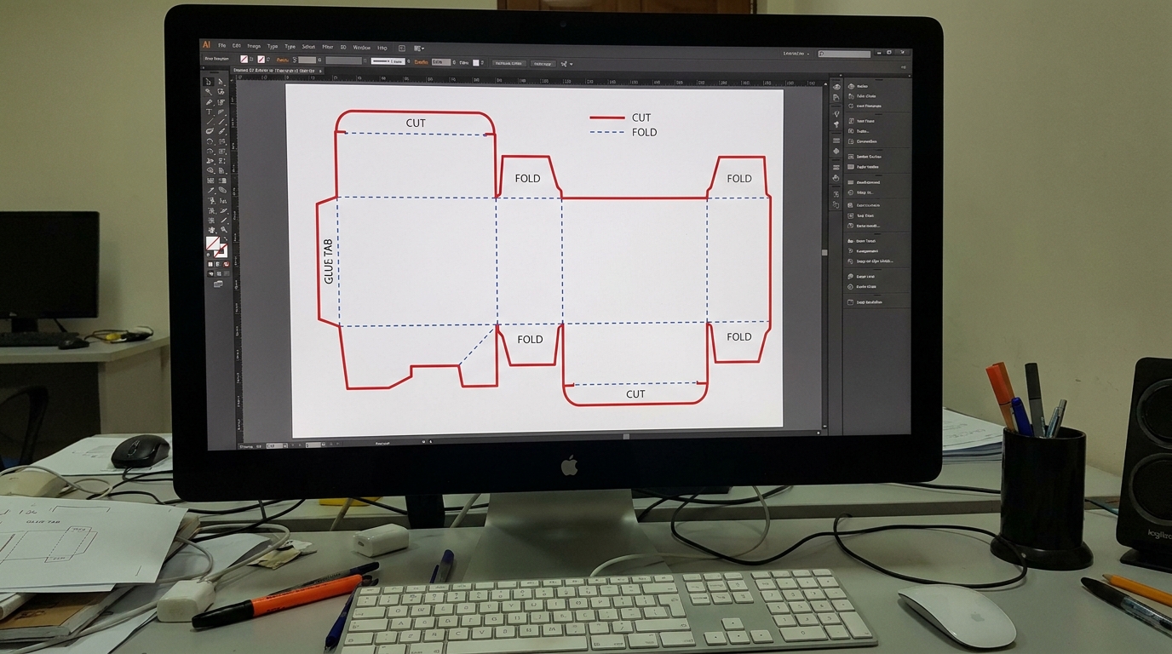Viewport: 1172px width, 654px height.
Task: Select the Line Segment tool
Action: click(x=210, y=122)
